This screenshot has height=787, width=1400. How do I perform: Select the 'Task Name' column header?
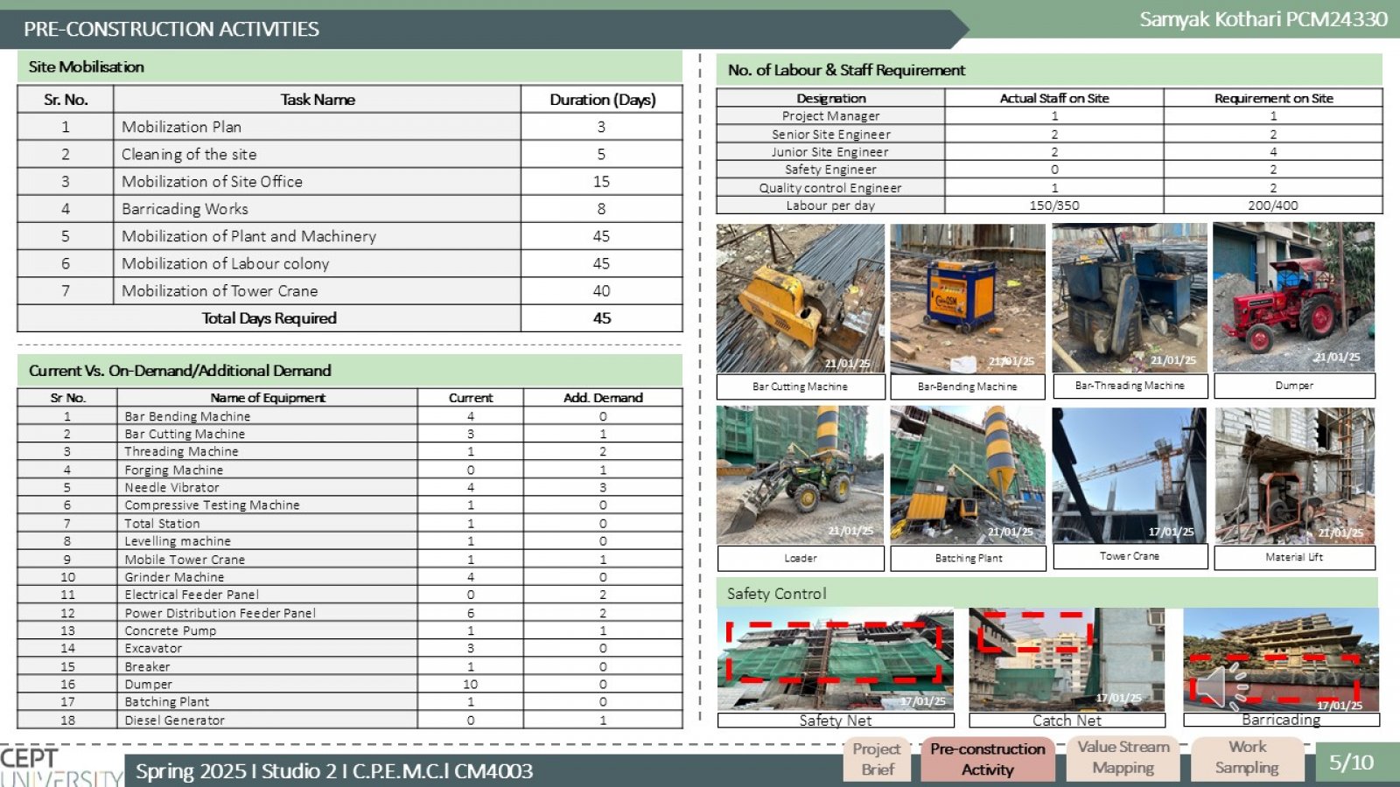click(x=317, y=100)
